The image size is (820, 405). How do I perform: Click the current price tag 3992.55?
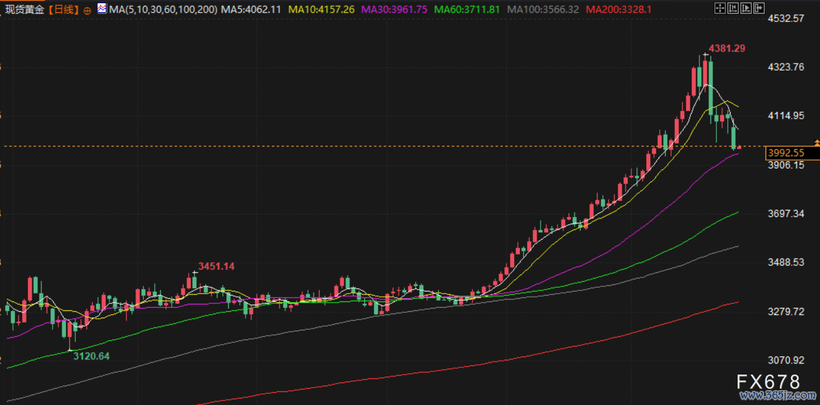point(785,153)
